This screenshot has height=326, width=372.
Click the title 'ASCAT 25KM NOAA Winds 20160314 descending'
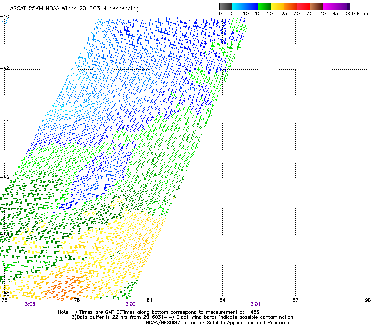point(74,8)
